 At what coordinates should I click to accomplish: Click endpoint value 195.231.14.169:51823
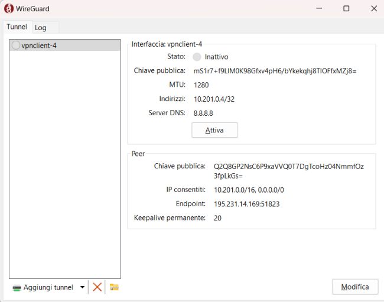(246, 204)
